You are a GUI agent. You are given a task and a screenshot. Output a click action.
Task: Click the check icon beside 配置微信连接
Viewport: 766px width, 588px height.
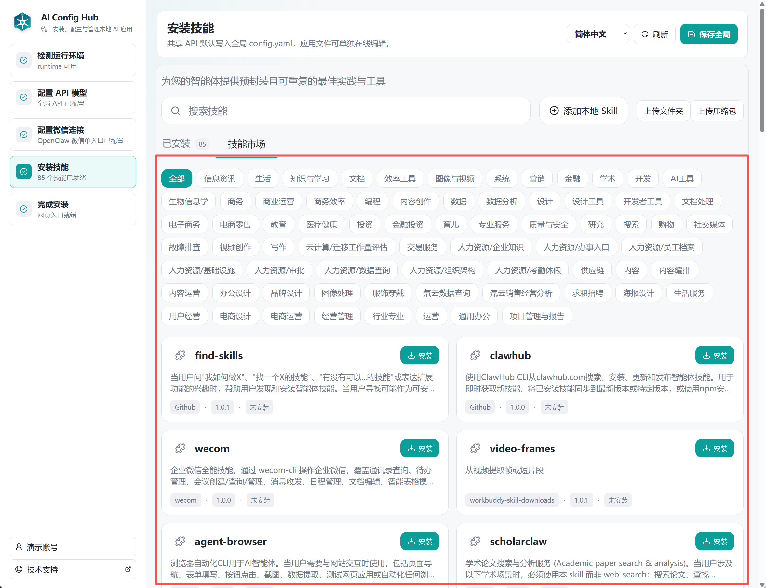[24, 134]
